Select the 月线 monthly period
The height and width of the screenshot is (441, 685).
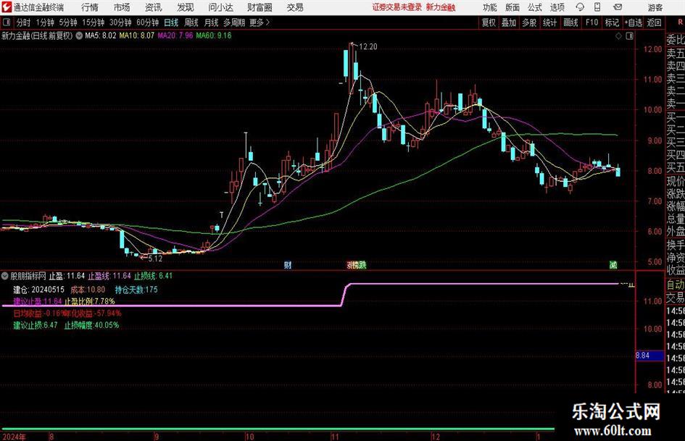(211, 22)
